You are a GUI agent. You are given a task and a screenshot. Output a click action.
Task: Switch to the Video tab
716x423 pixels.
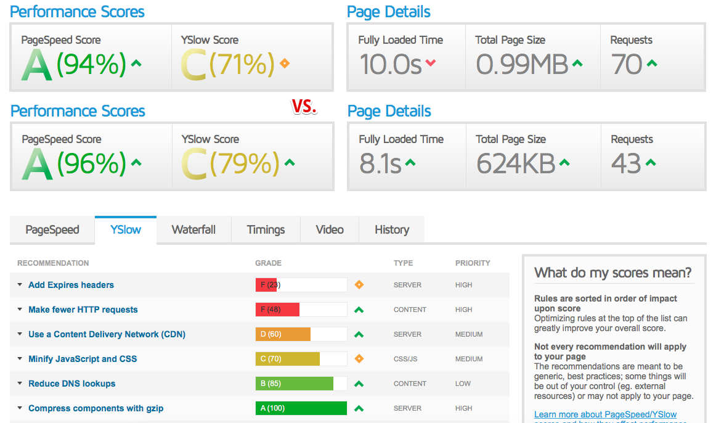330,230
